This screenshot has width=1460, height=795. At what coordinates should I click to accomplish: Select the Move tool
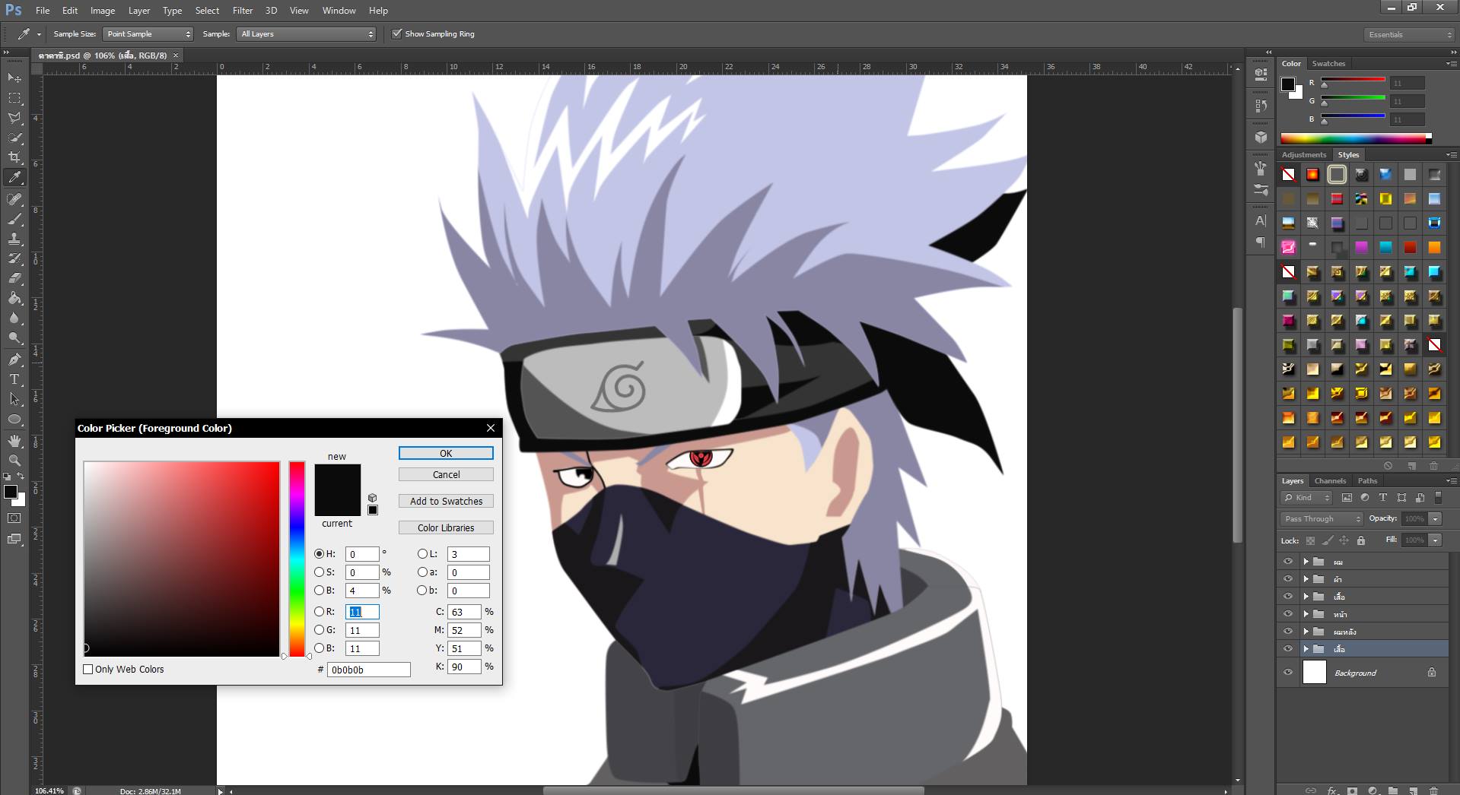click(x=14, y=78)
